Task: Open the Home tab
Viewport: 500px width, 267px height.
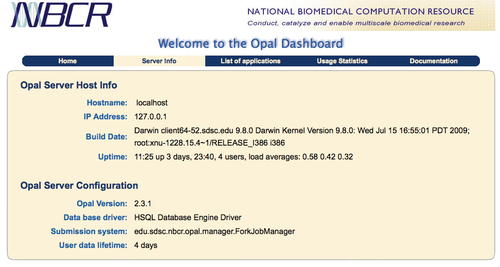Action: point(67,61)
